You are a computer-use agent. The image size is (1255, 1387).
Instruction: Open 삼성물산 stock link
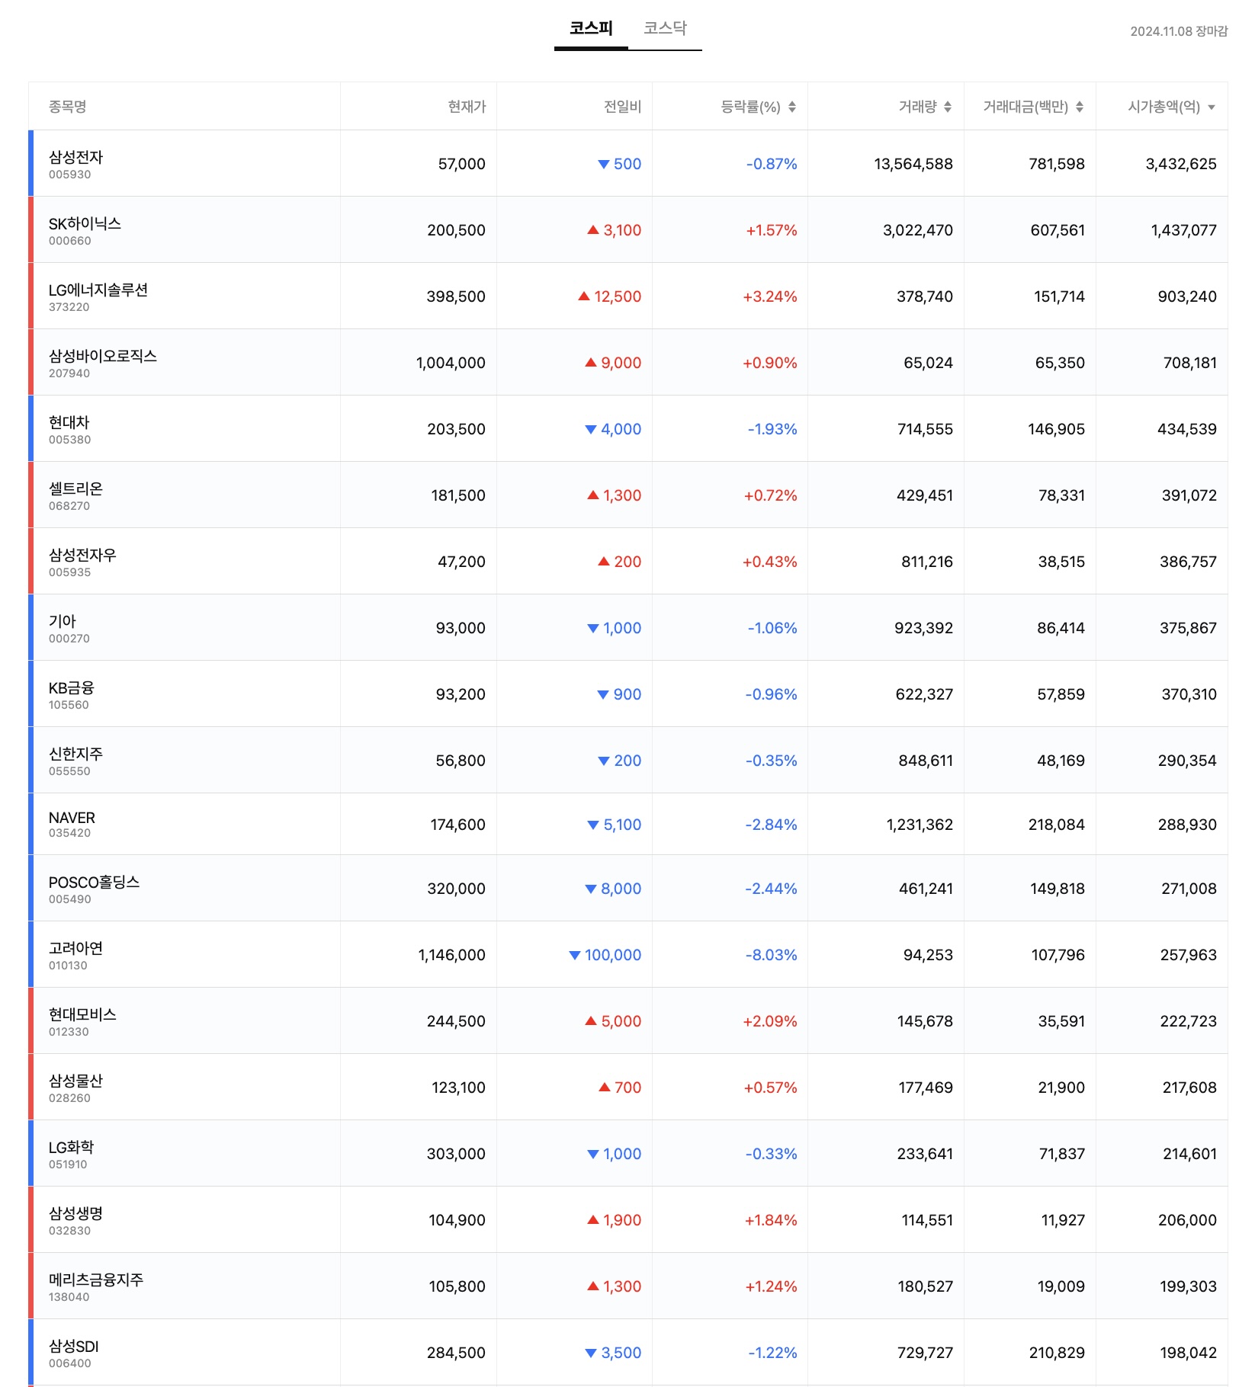point(75,1081)
